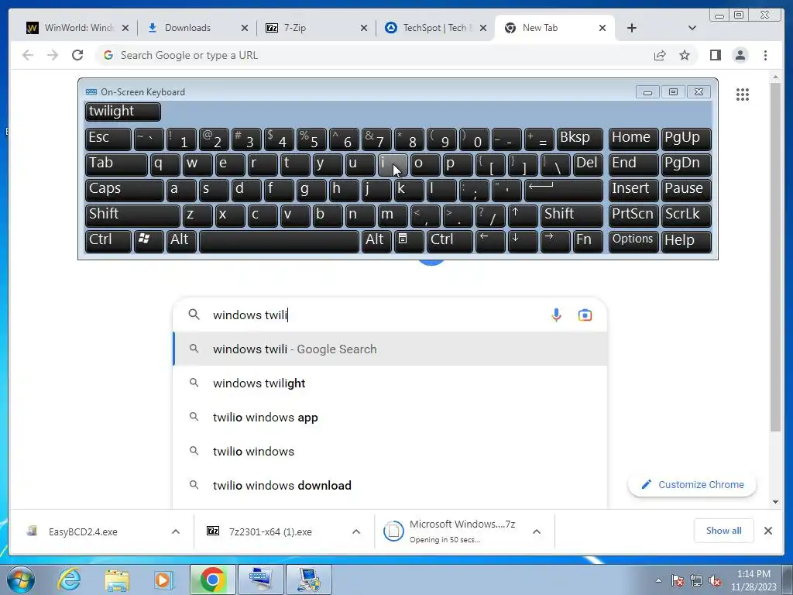Image resolution: width=793 pixels, height=595 pixels.
Task: Hit the context menu key on keyboard
Action: (409, 241)
